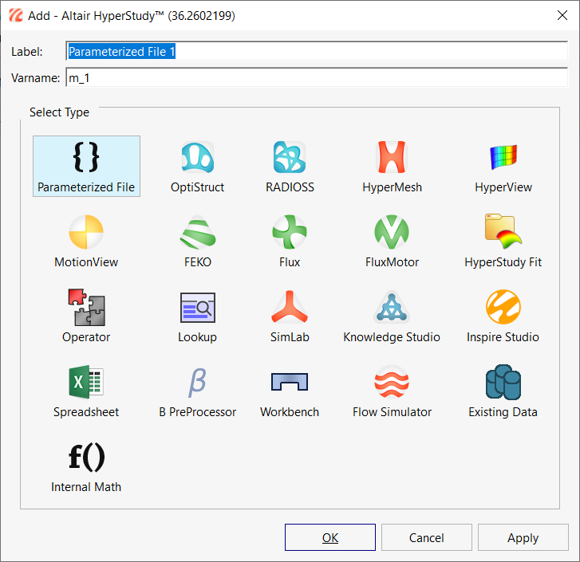Pick the Flux model type icon
The width and height of the screenshot is (580, 562).
pos(290,233)
